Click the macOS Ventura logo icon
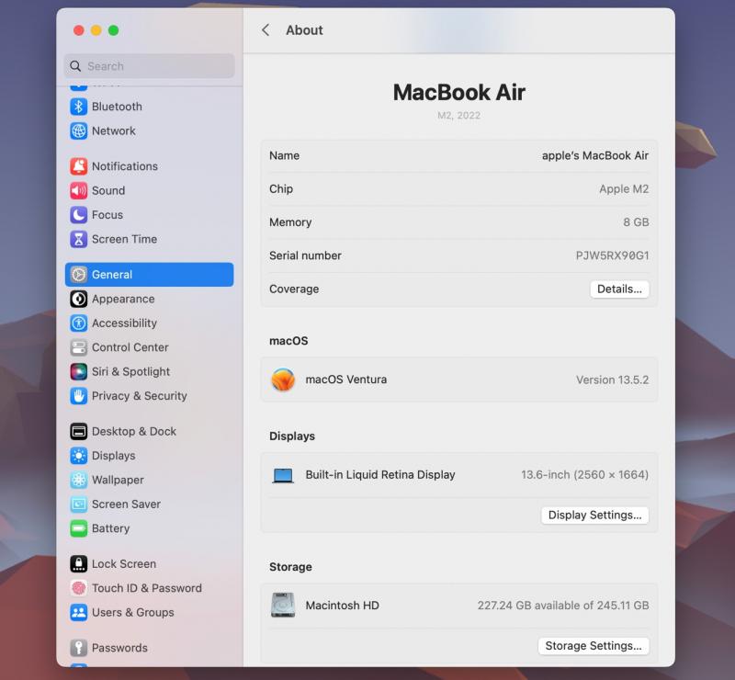Screen dimensions: 735x680 coord(283,380)
